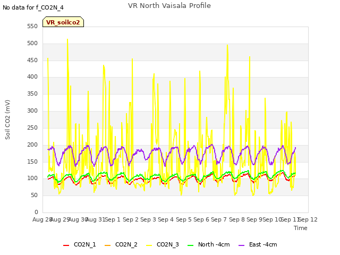Click the 300 y-axis tick label
This screenshot has height=255, width=340.
[32, 110]
